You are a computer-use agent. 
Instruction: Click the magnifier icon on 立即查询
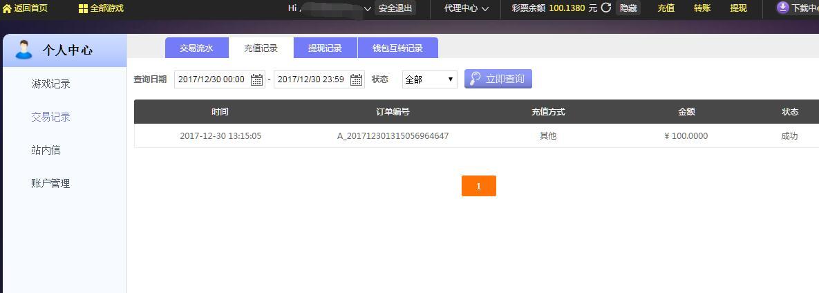click(x=476, y=79)
